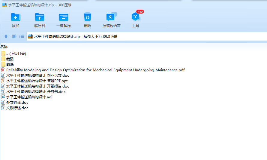The image size is (267, 160).
Task: Switch to list view mode
Action: click(x=22, y=36)
